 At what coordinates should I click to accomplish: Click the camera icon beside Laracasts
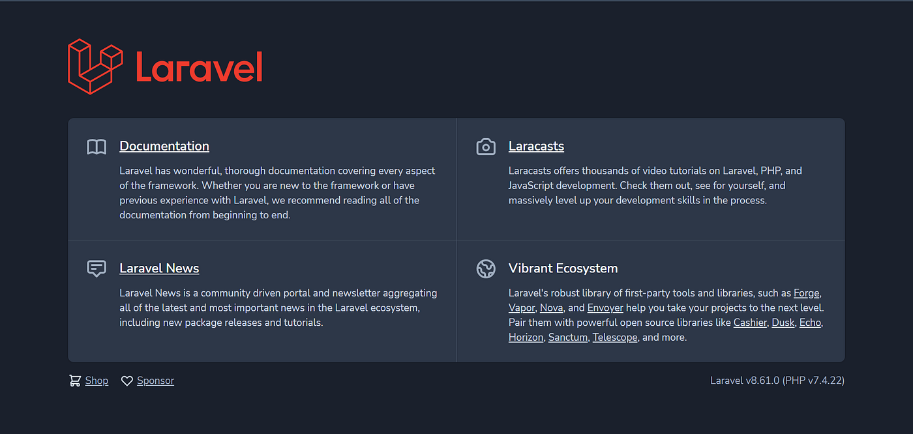click(x=486, y=147)
